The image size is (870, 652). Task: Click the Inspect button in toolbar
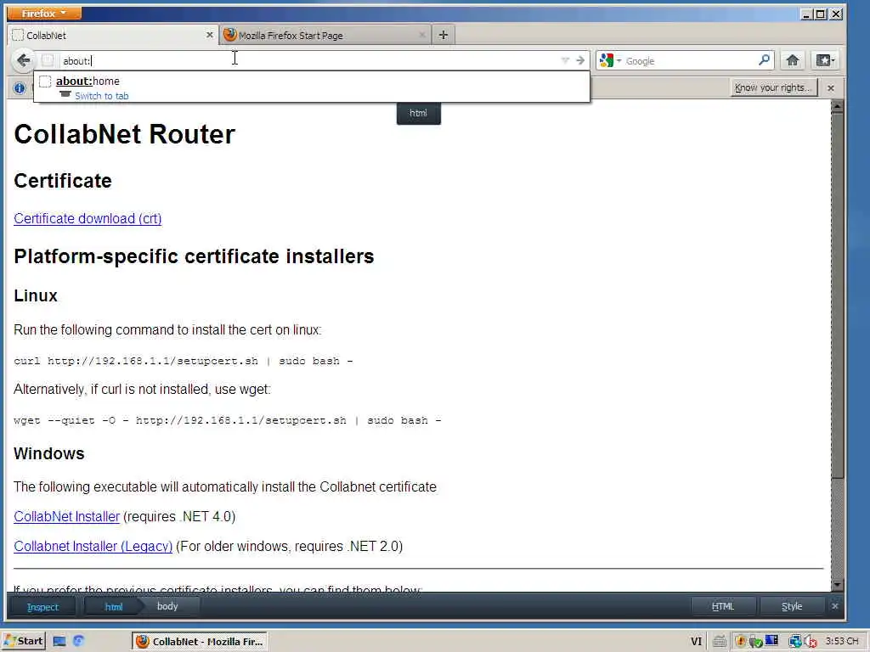42,606
